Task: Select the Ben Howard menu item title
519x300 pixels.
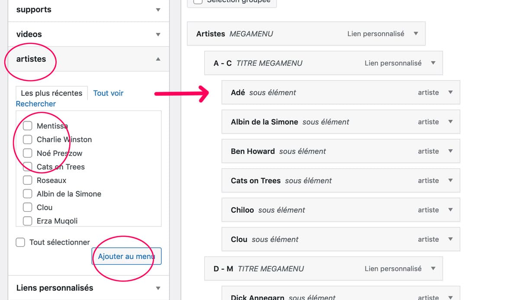Action: click(x=253, y=151)
